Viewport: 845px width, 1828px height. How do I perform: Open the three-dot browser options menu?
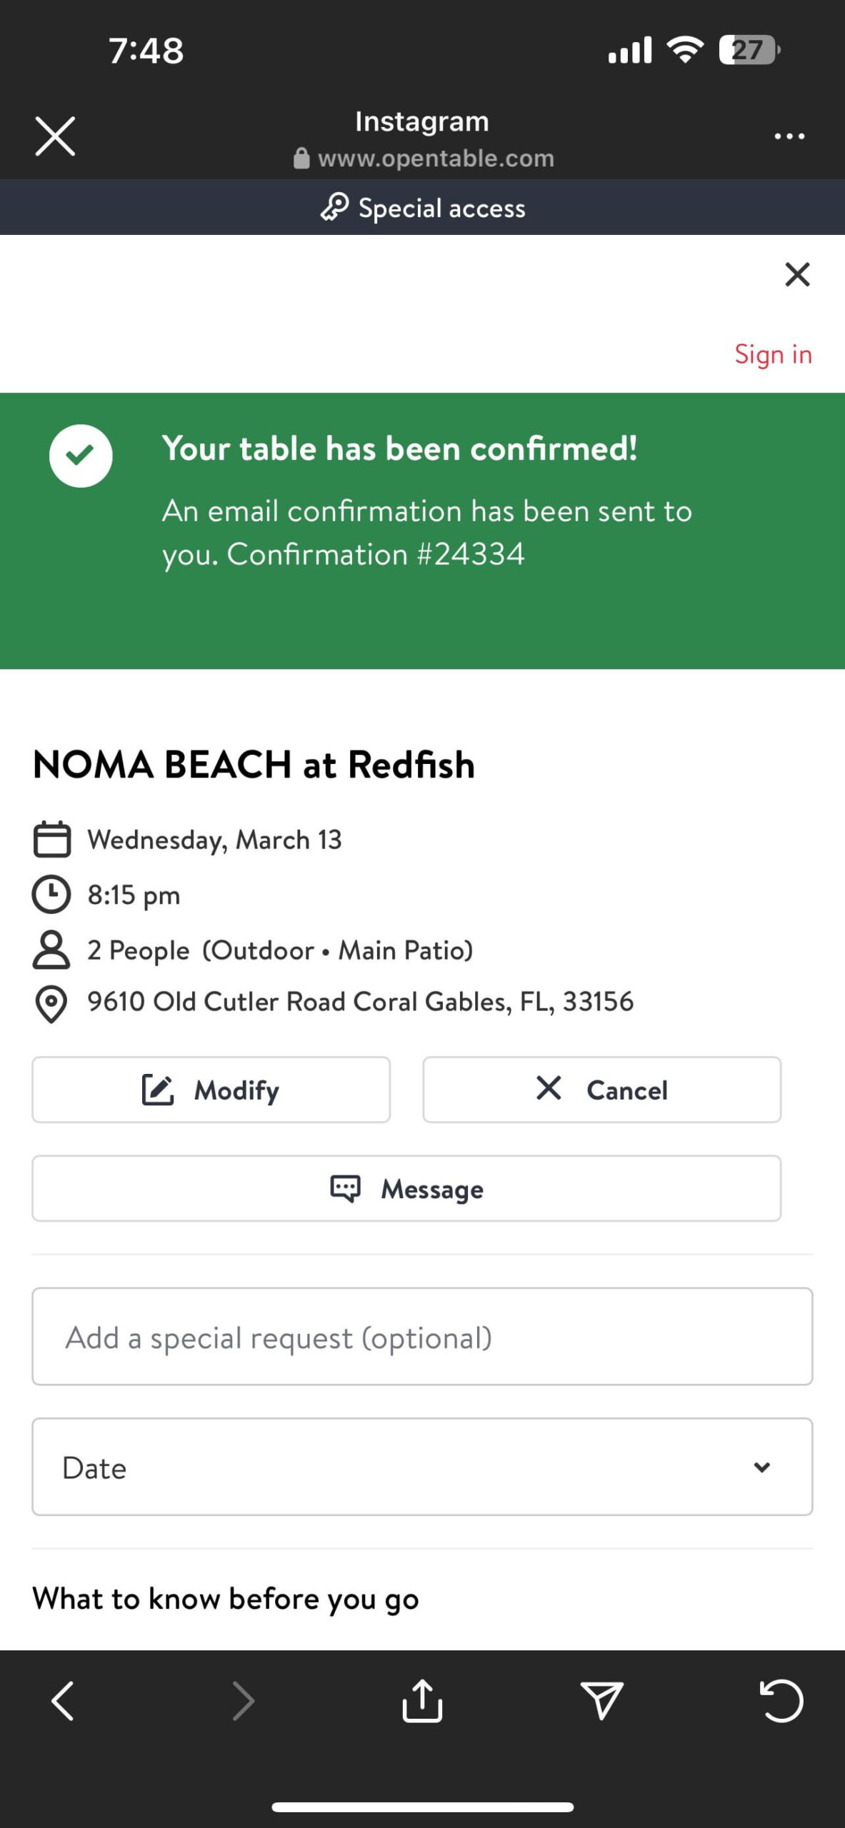click(789, 136)
